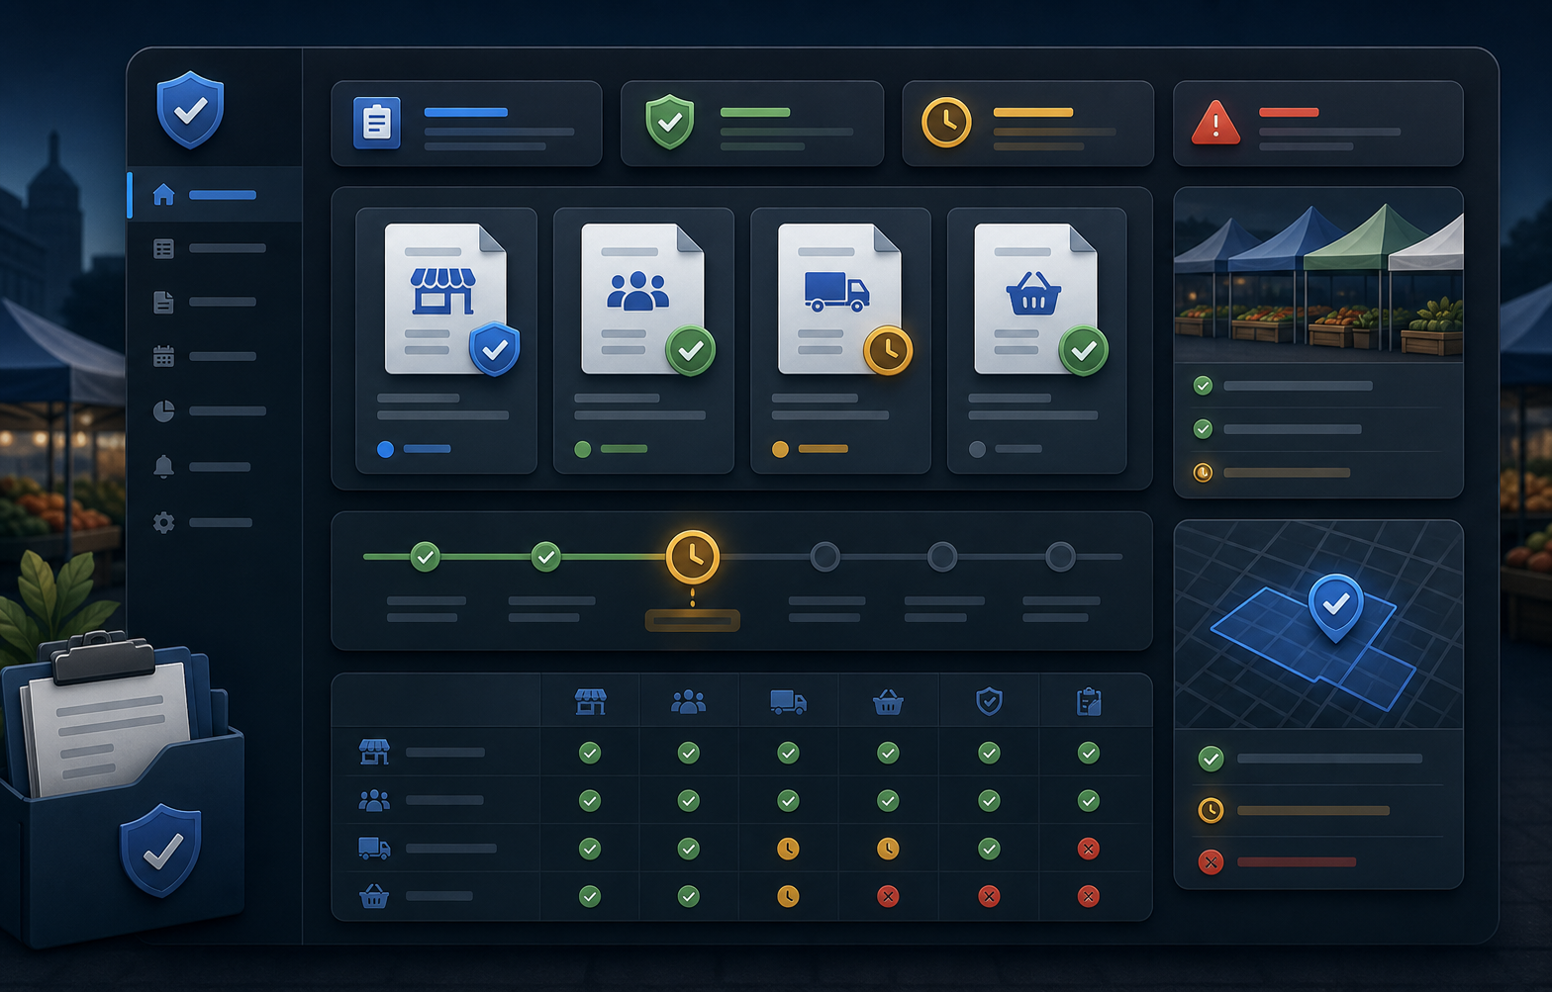Click the yellow clock badge on truck document
Screen dimensions: 1552x992
pyautogui.click(x=888, y=350)
